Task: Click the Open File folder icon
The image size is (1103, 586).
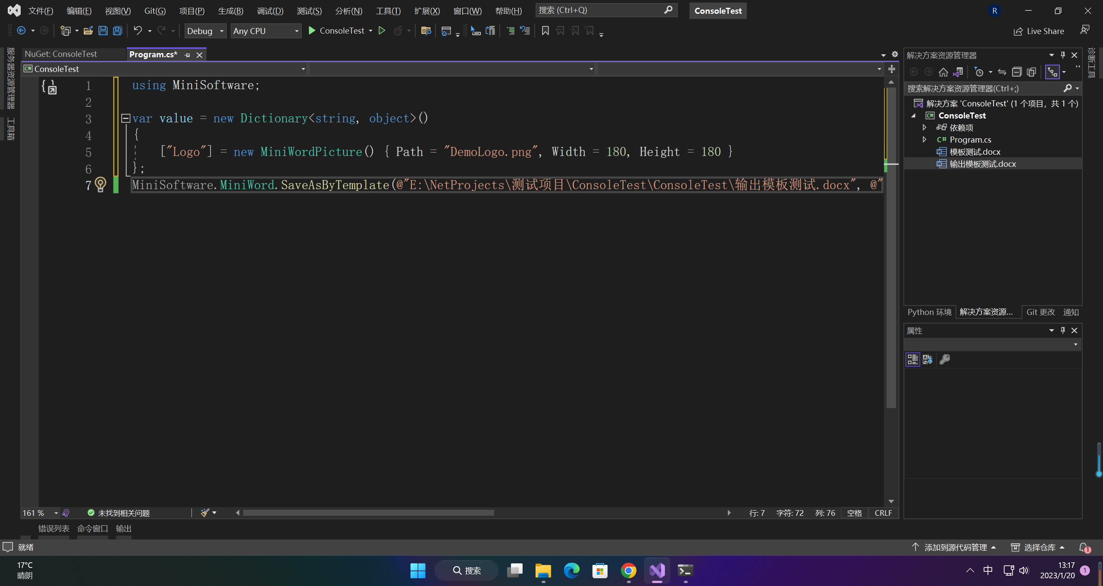Action: click(88, 31)
